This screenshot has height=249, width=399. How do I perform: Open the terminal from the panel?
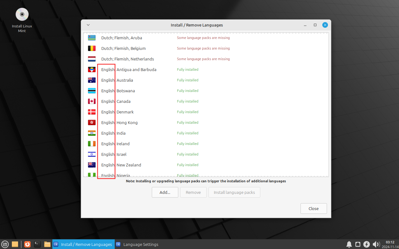(37, 244)
